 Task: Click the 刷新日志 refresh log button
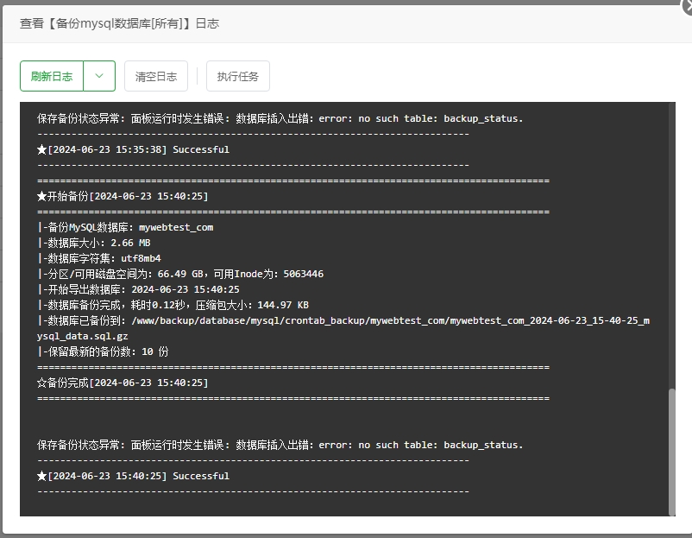point(52,76)
